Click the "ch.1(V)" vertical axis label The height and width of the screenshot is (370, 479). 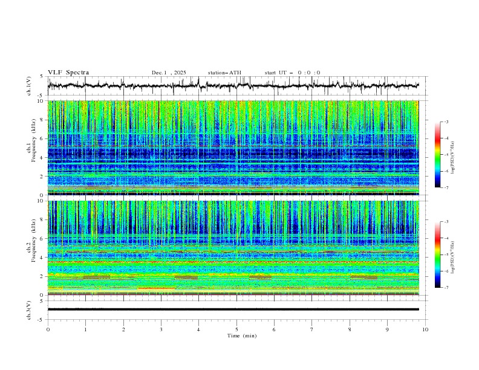tap(29, 86)
